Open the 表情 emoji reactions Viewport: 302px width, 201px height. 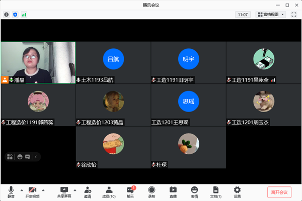click(194, 191)
